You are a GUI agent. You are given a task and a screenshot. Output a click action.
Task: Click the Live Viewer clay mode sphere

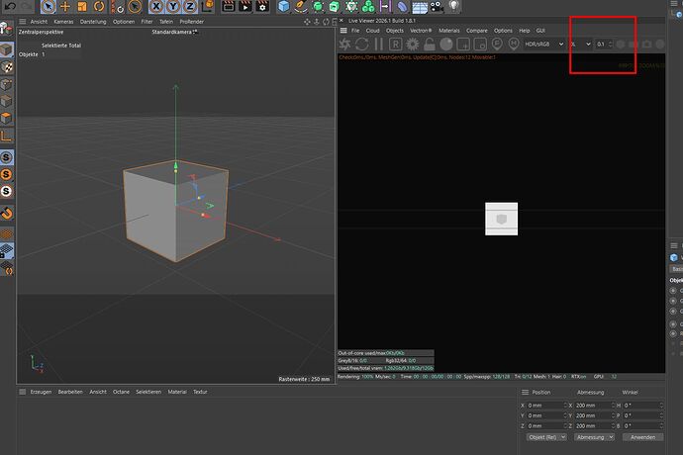(x=446, y=44)
